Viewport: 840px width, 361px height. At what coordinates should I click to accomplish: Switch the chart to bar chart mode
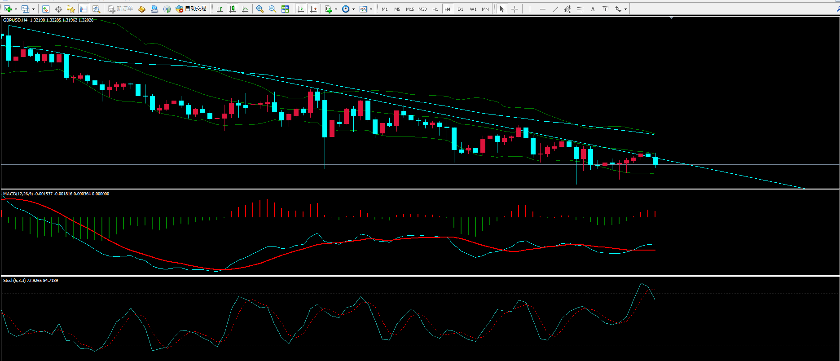[220, 9]
